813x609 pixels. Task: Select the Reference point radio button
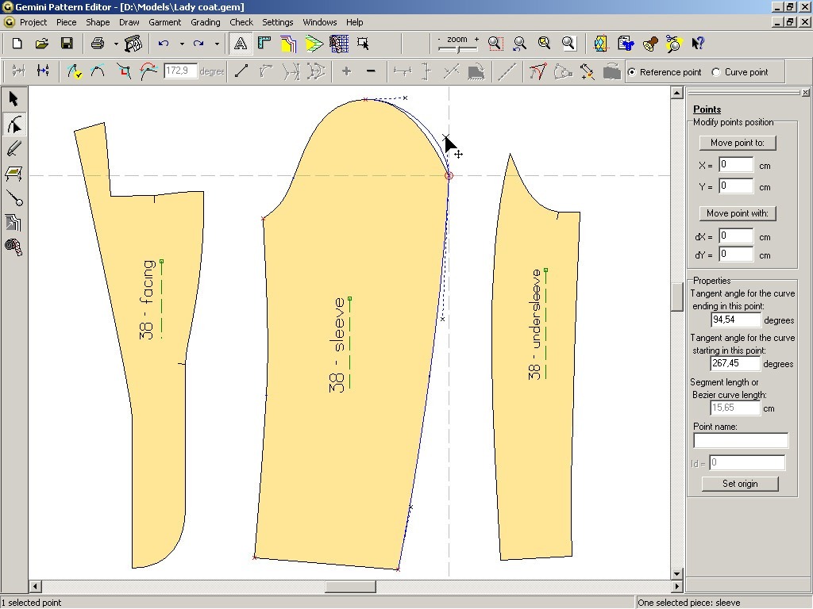click(x=632, y=72)
